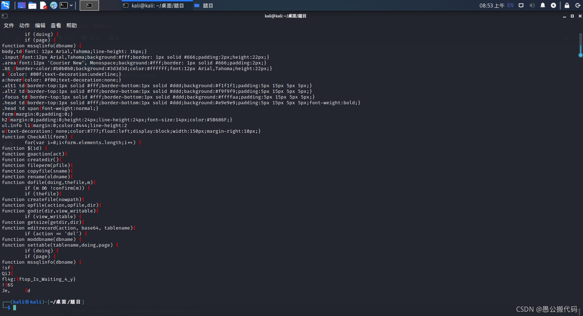Open the Kali dragon applications menu
Viewport: 583px width, 316px height.
5,5
